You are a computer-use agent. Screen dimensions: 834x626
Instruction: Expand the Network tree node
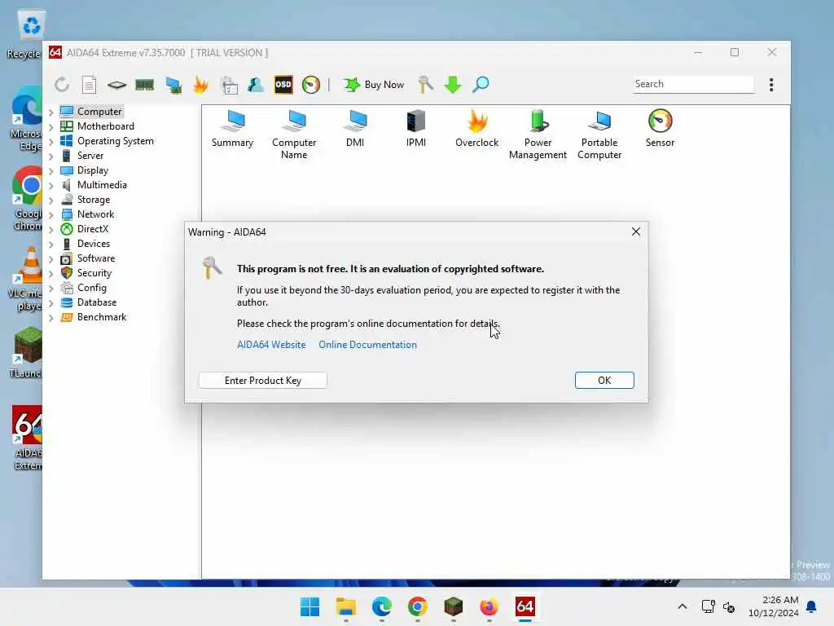tap(51, 214)
